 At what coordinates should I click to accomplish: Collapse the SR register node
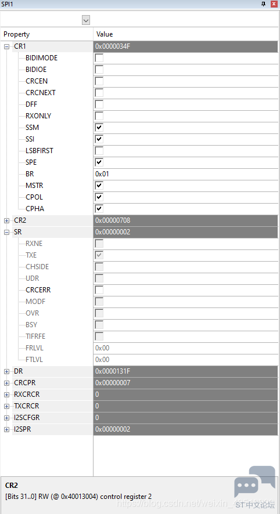coord(6,232)
